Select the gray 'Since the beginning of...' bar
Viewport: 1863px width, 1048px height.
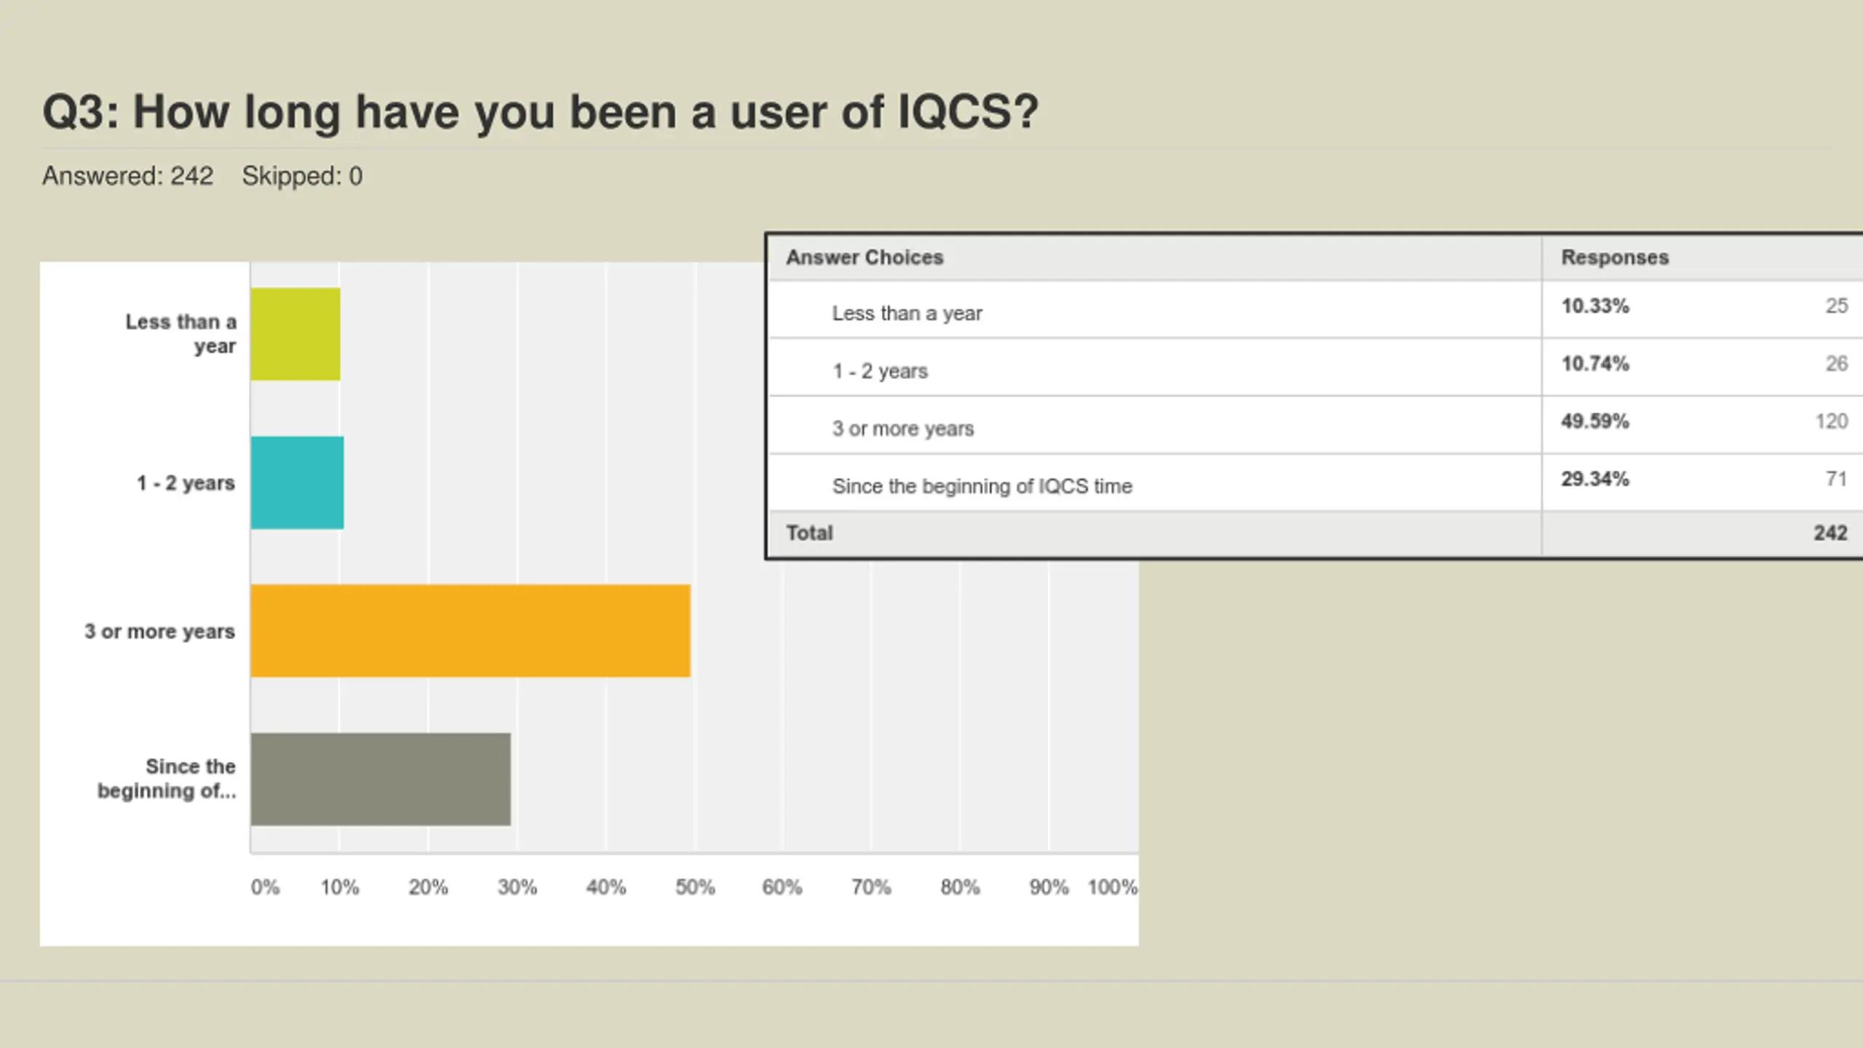(381, 779)
